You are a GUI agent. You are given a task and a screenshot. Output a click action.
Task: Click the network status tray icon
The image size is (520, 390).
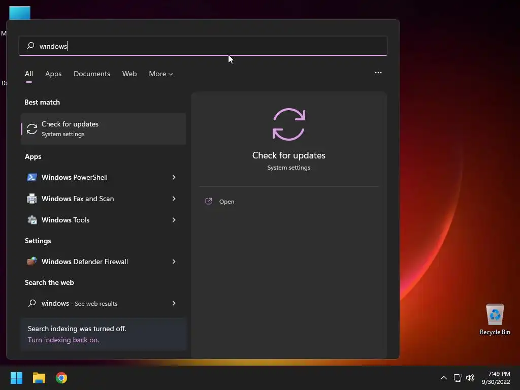pos(458,378)
